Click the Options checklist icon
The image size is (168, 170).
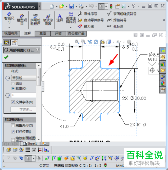pyautogui.click(x=124, y=6)
